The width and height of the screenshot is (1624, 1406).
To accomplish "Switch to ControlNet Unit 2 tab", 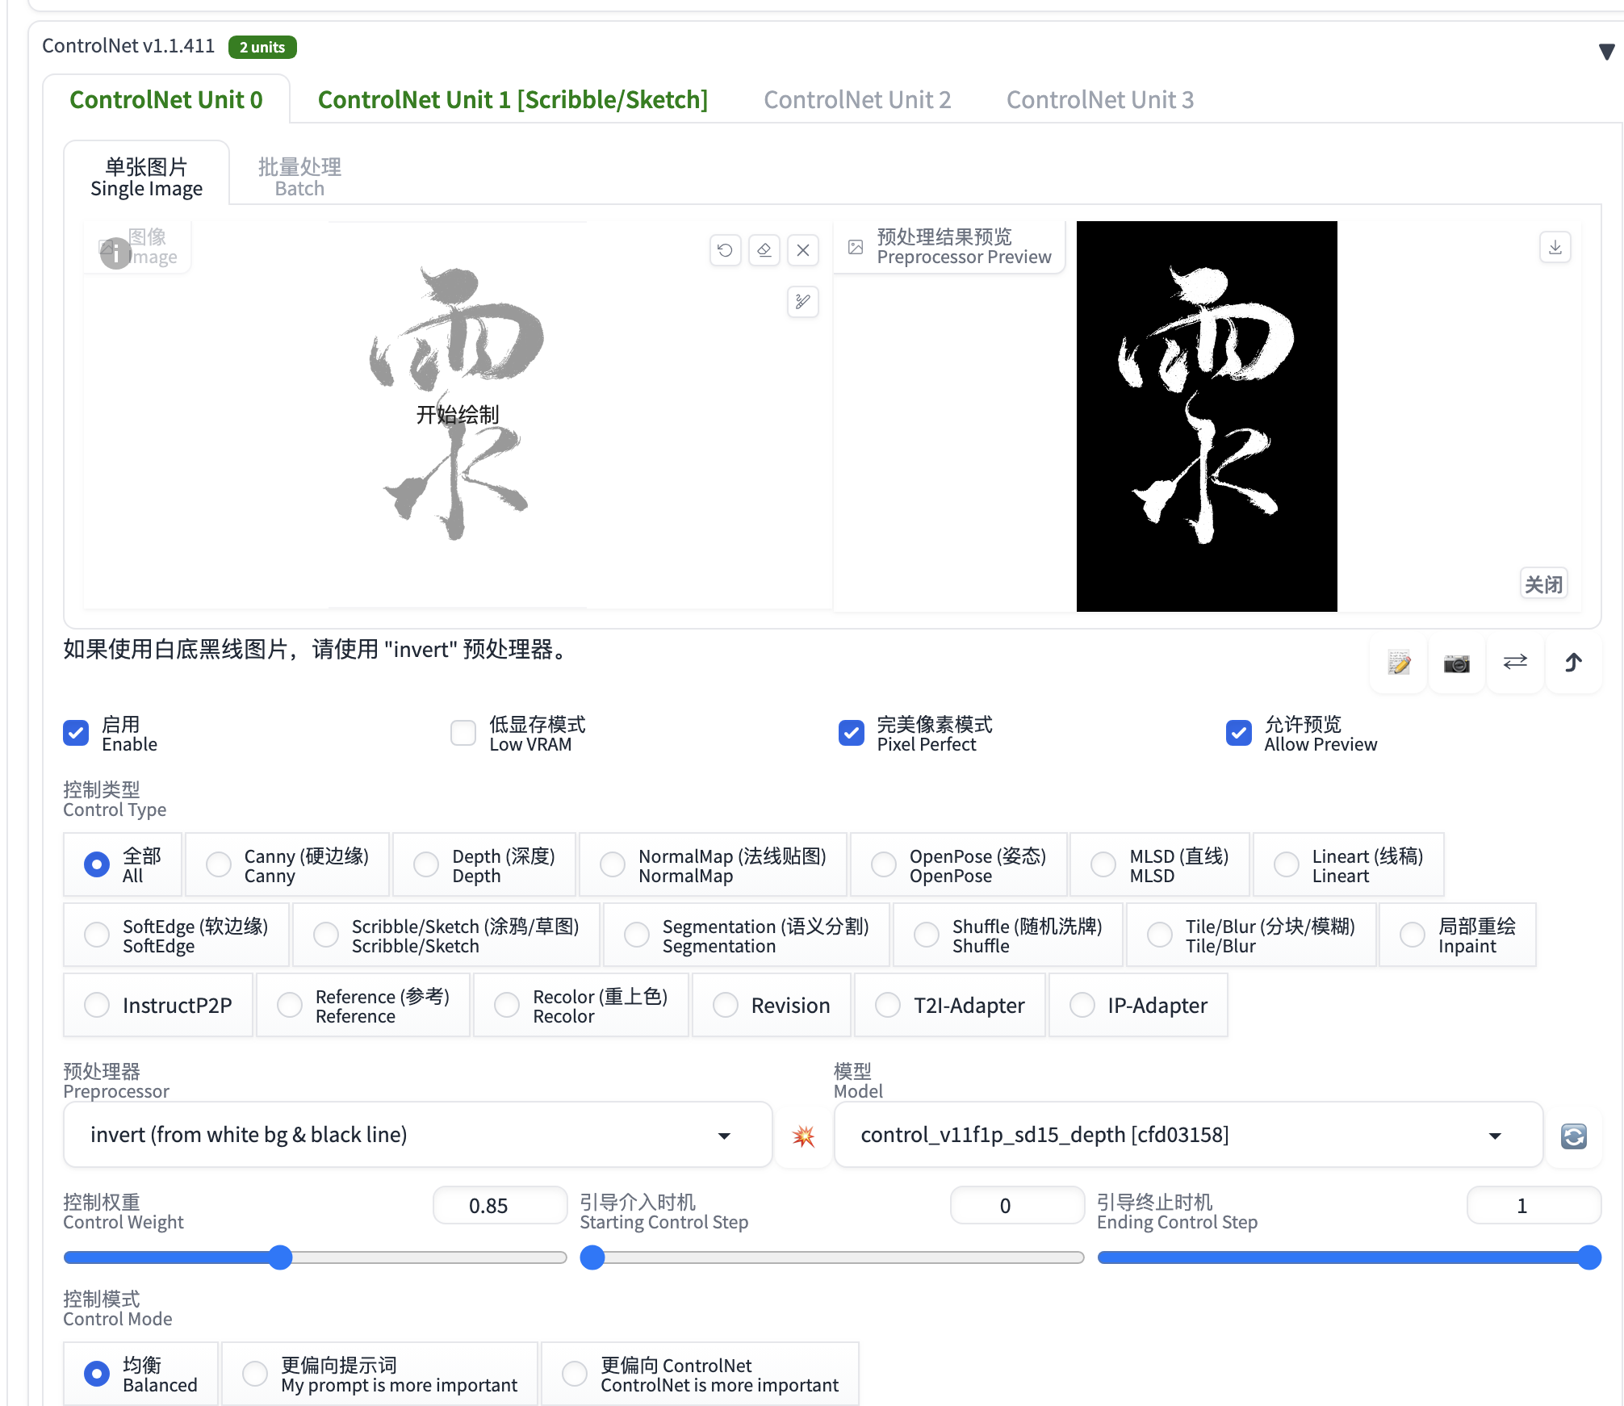I will [857, 99].
